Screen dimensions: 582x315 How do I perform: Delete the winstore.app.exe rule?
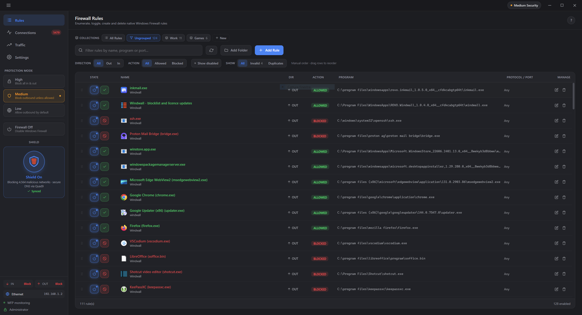click(x=564, y=151)
